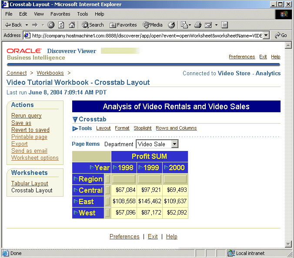Click the Stop loading icon
Viewport: 294px width, 258px height.
(x=50, y=25)
